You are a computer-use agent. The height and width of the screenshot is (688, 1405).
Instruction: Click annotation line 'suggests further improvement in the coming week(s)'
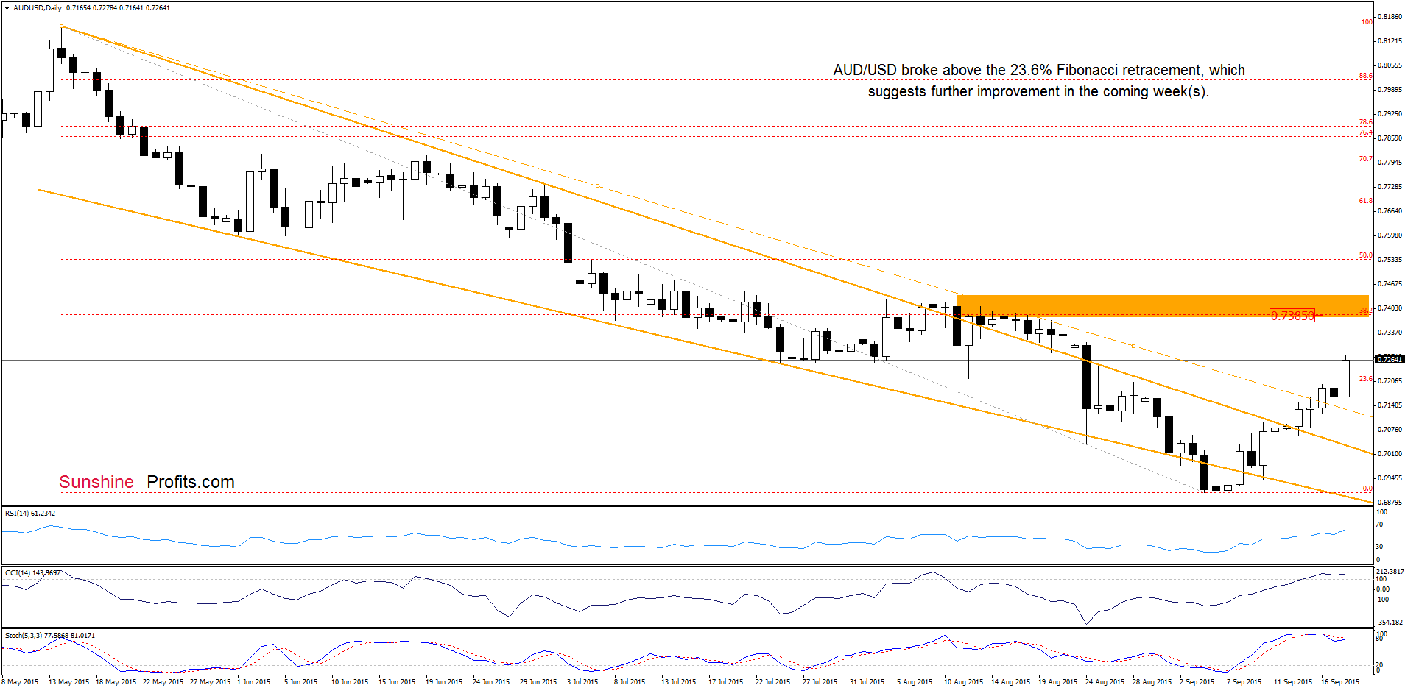pos(1038,91)
